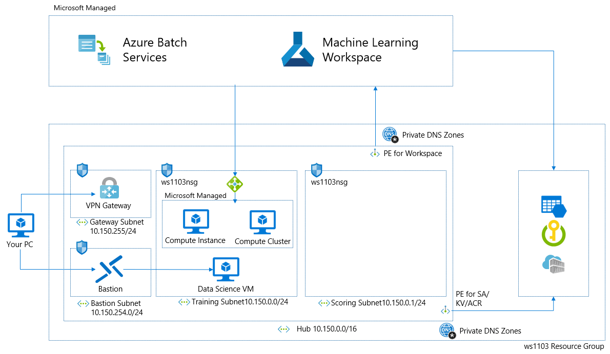Click the 'Azure Batch Services' title text
The height and width of the screenshot is (354, 610).
point(155,50)
